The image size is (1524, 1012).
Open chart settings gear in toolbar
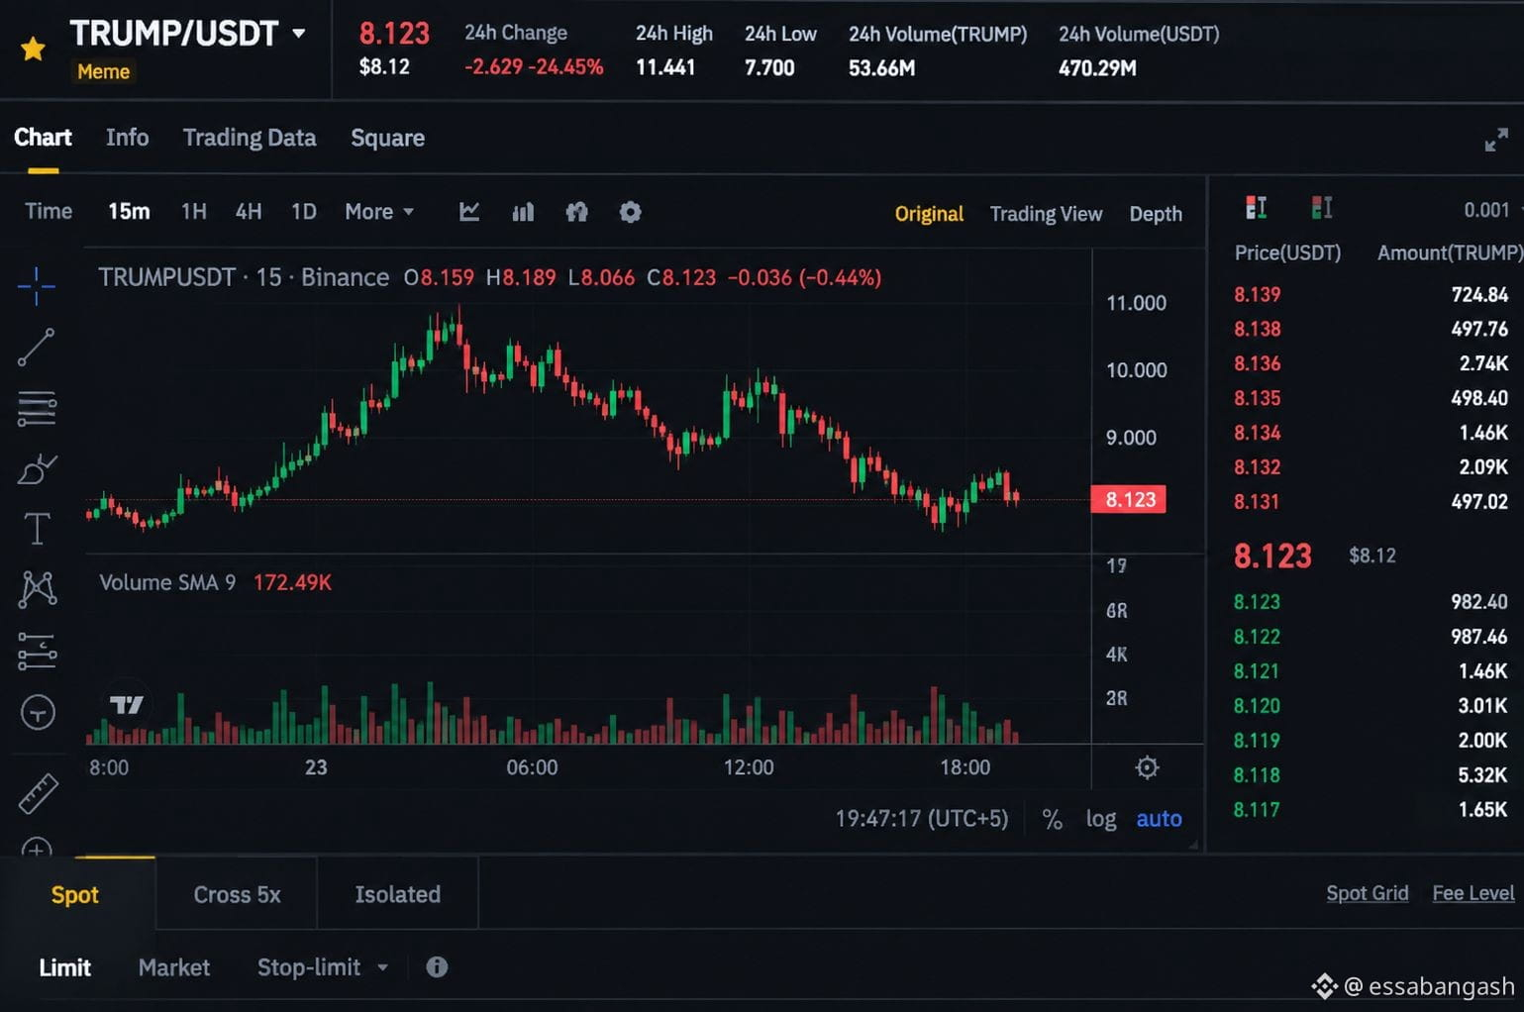630,212
